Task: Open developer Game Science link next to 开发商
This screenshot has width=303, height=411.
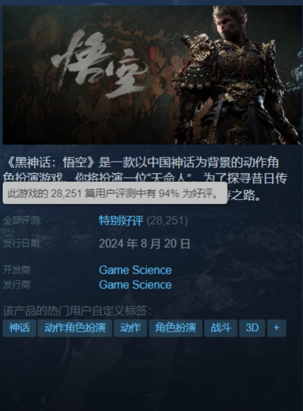Action: pos(135,270)
